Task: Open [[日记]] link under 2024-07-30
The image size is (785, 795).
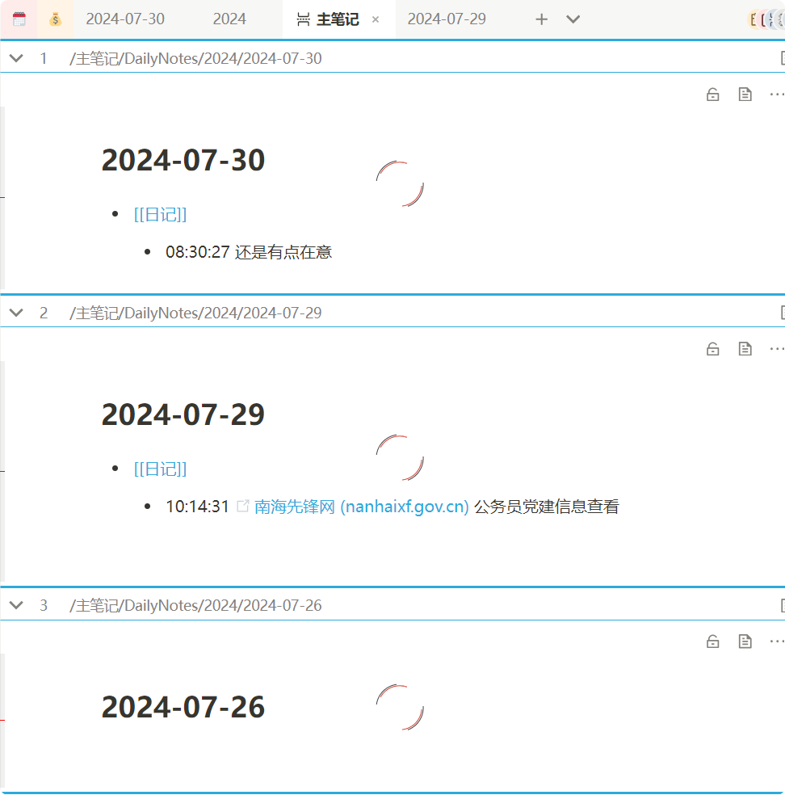Action: [160, 214]
